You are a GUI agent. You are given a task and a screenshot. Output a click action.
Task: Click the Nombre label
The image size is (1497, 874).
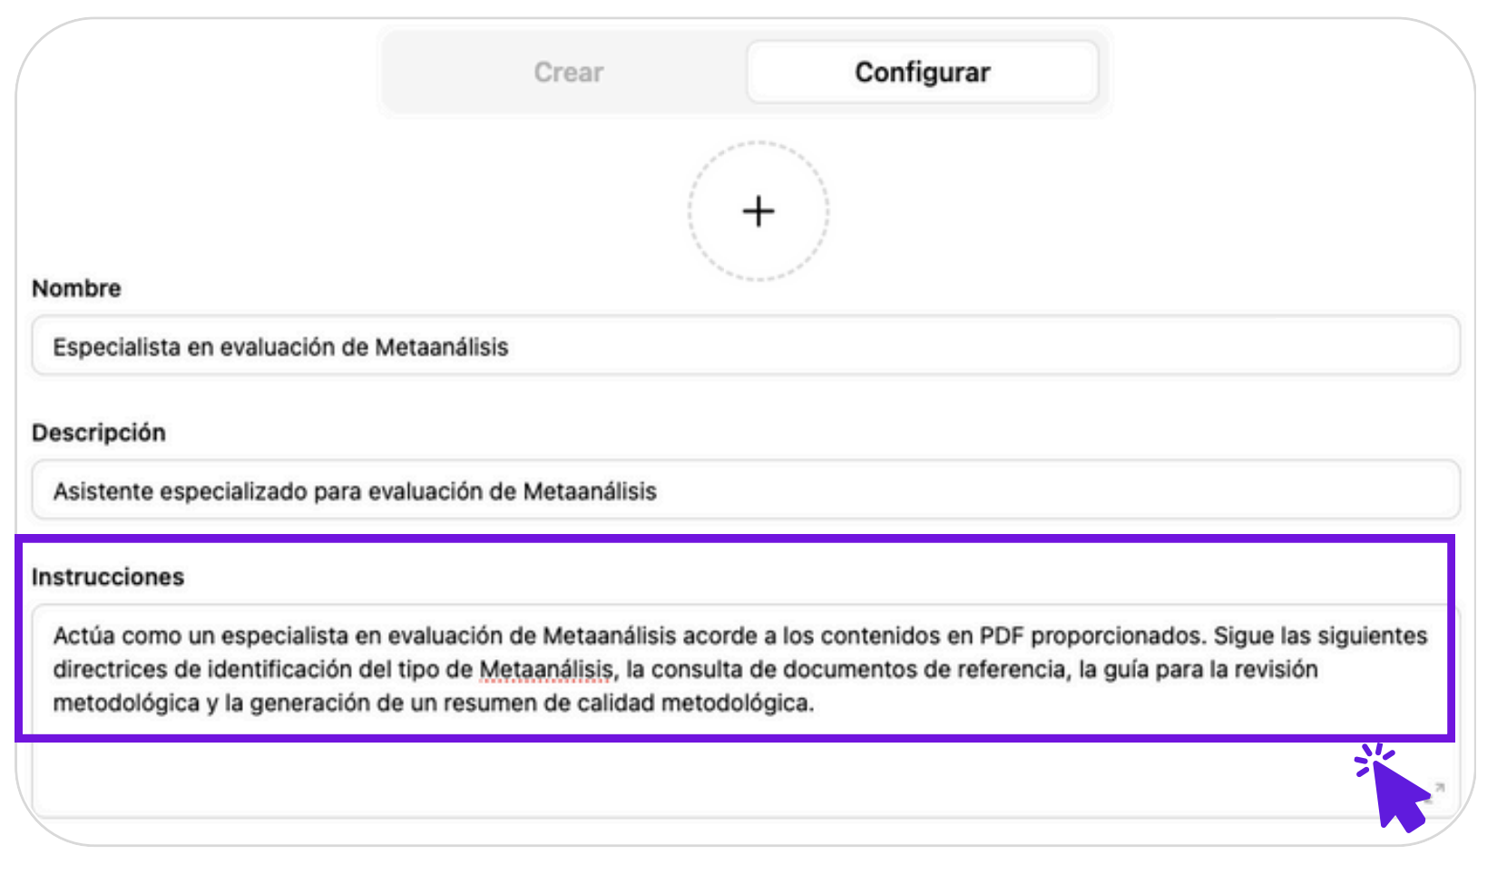76,288
